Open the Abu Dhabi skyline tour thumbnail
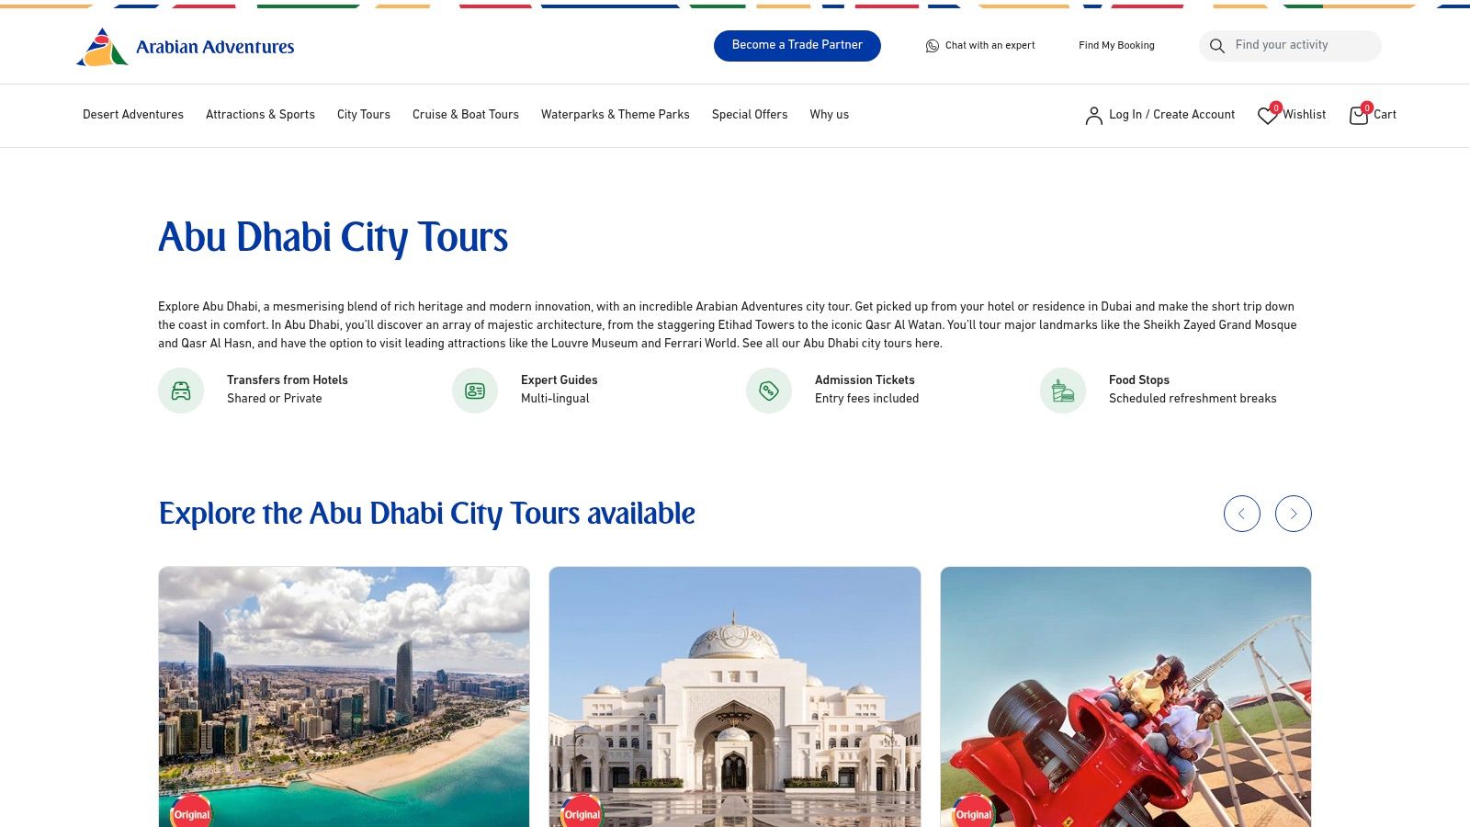This screenshot has width=1470, height=827. tap(344, 697)
